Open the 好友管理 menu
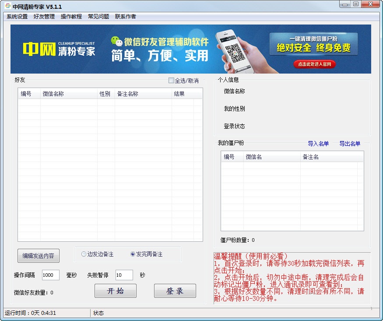Image resolution: width=383 pixels, height=321 pixels. (42, 16)
